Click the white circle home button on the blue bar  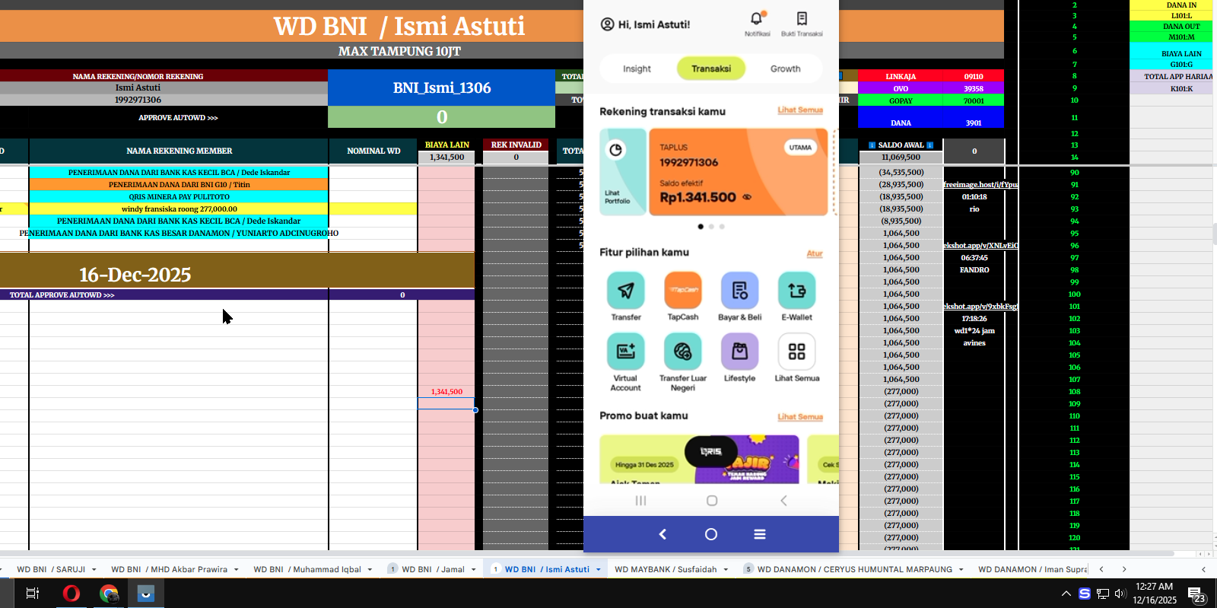click(x=711, y=534)
